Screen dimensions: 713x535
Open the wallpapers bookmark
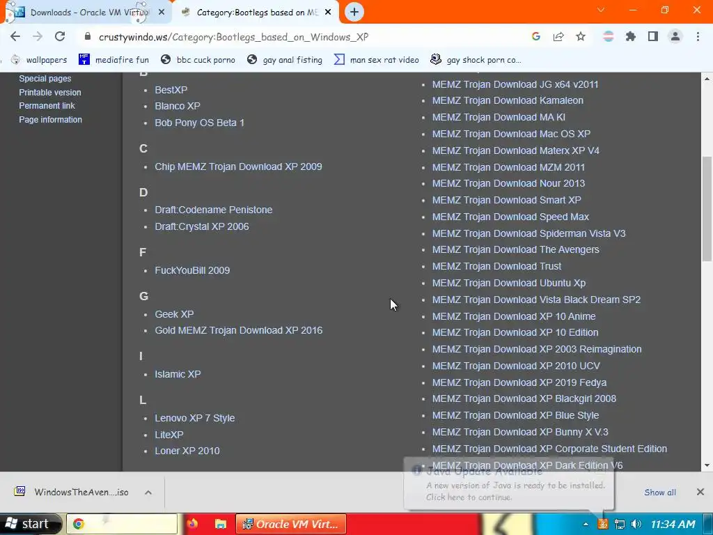tap(39, 60)
